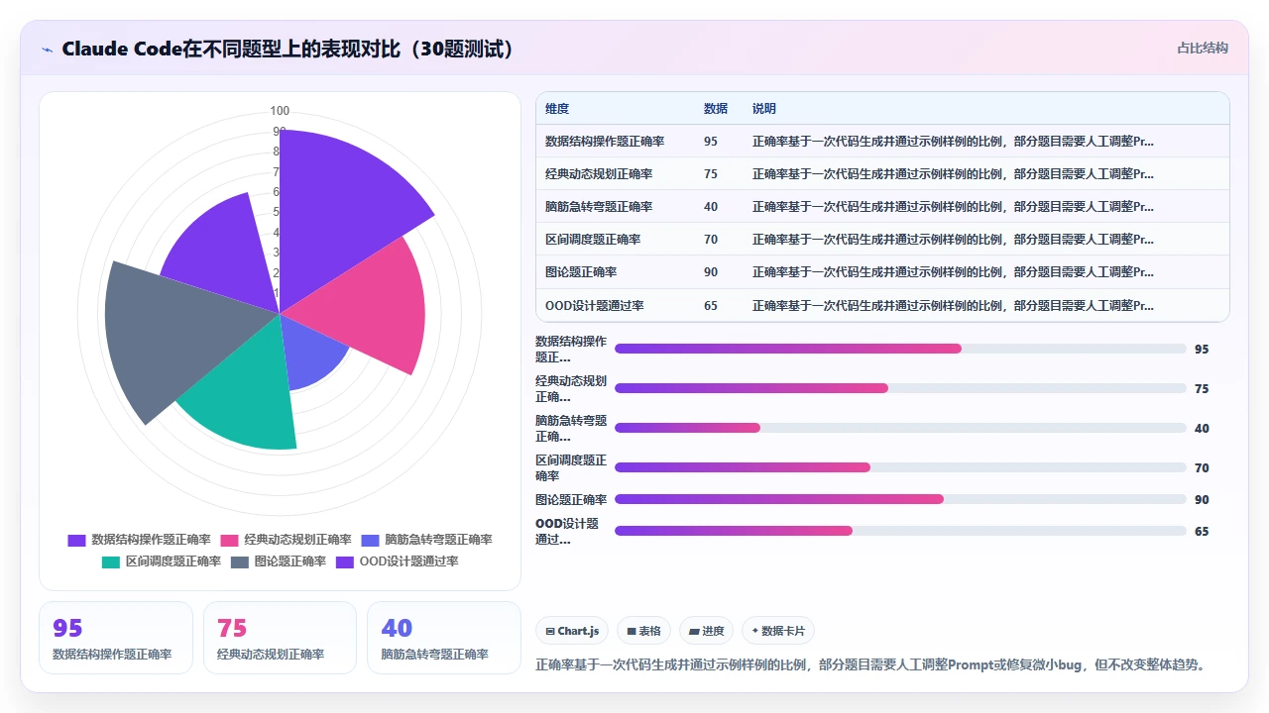Viewport: 1269px width, 713px height.
Task: Click the 65 value beside the OOD progress bar
Action: coord(1202,532)
